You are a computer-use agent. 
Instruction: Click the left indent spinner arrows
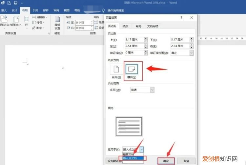pos(92,23)
